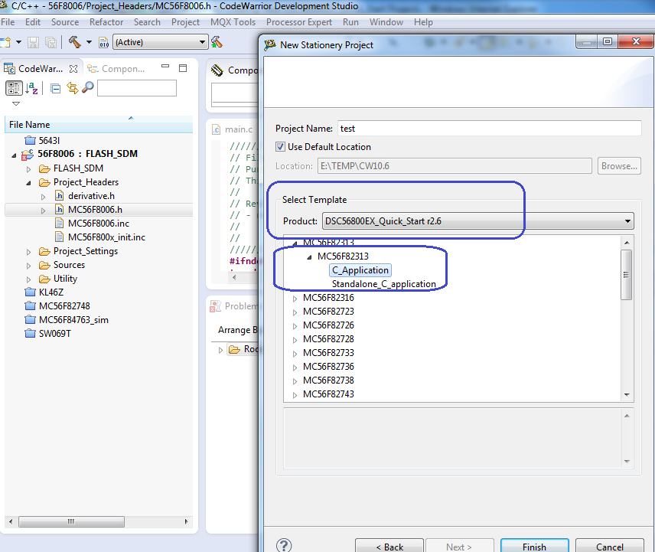Image resolution: width=655 pixels, height=552 pixels.
Task: Open the Processor Expert menu
Action: point(299,22)
